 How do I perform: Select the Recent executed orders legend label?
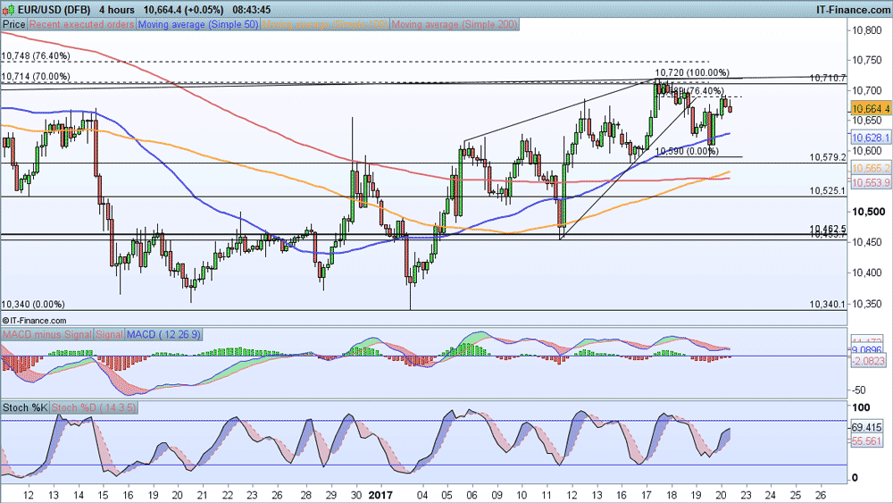coord(81,24)
